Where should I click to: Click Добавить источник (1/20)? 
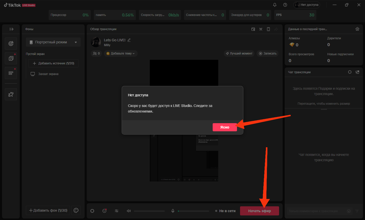pos(53,63)
